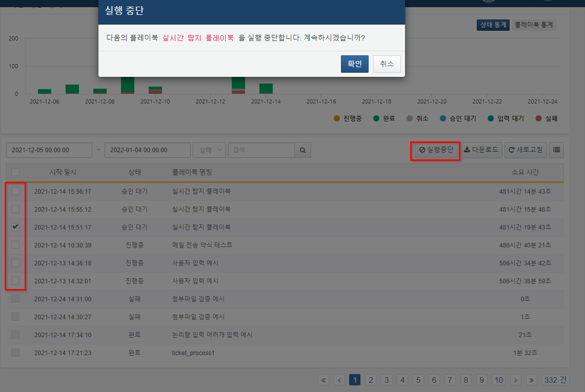Open ticket_process1 playbook row

(285, 353)
